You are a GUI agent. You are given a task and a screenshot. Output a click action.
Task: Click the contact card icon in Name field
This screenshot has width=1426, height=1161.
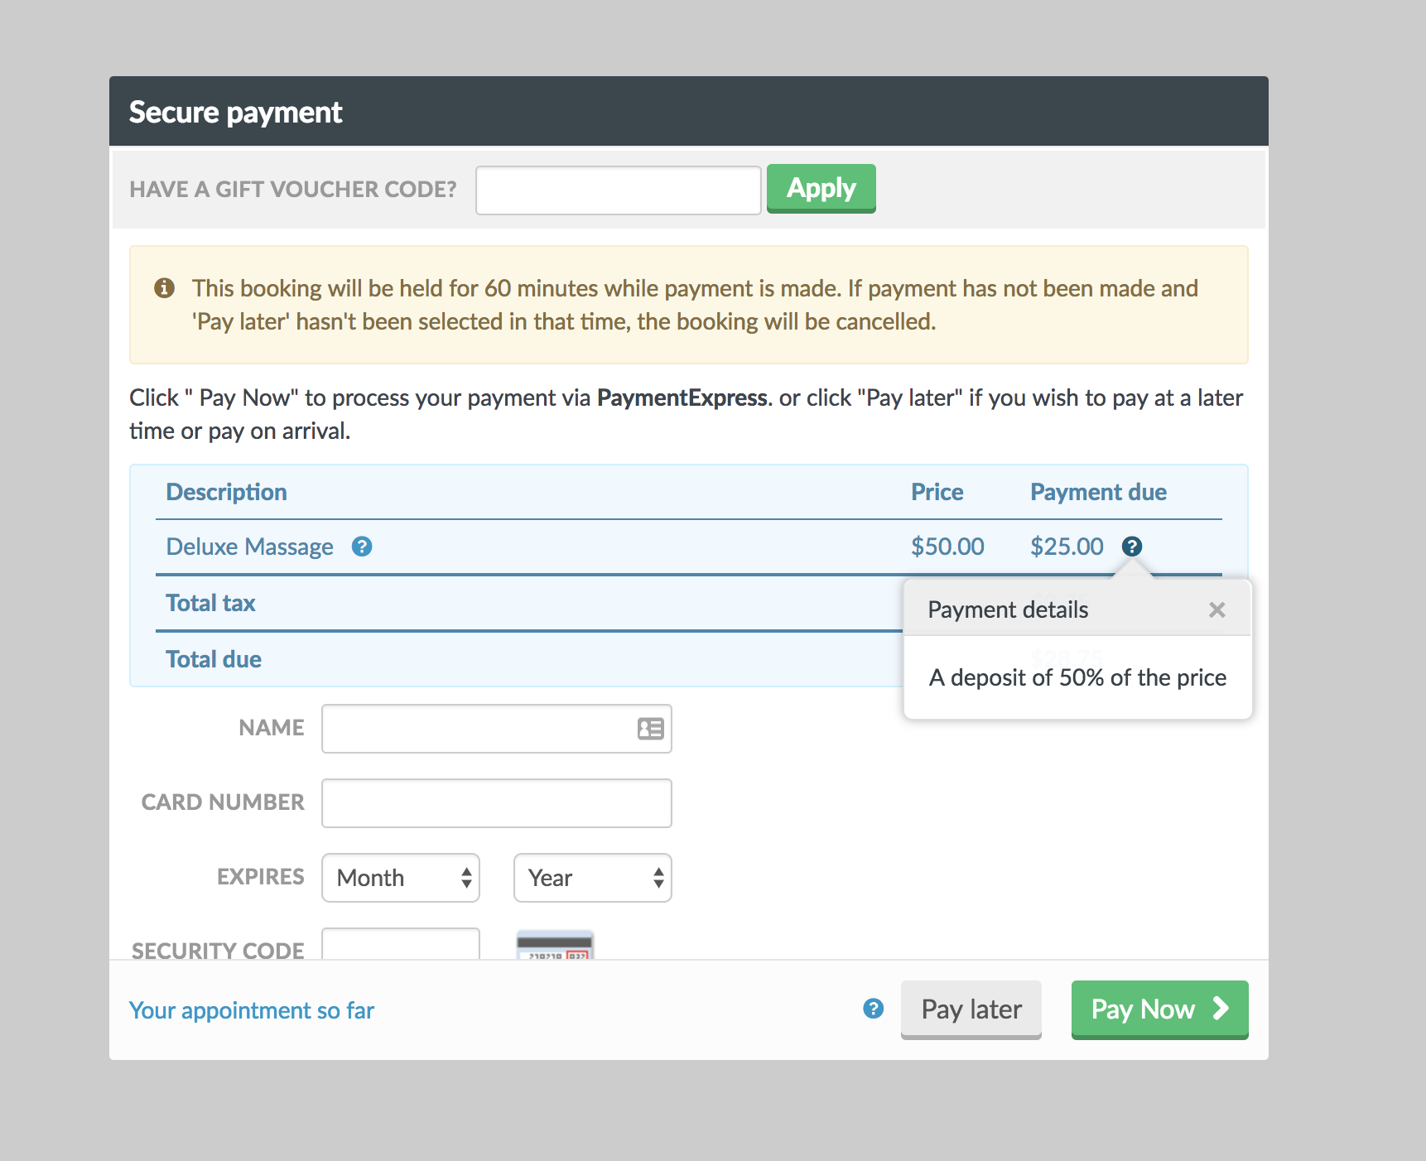pos(650,729)
